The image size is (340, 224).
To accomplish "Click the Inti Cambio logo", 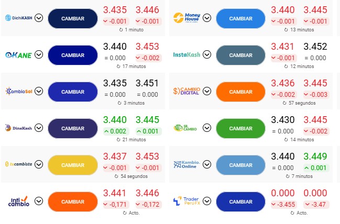I will [18, 201].
